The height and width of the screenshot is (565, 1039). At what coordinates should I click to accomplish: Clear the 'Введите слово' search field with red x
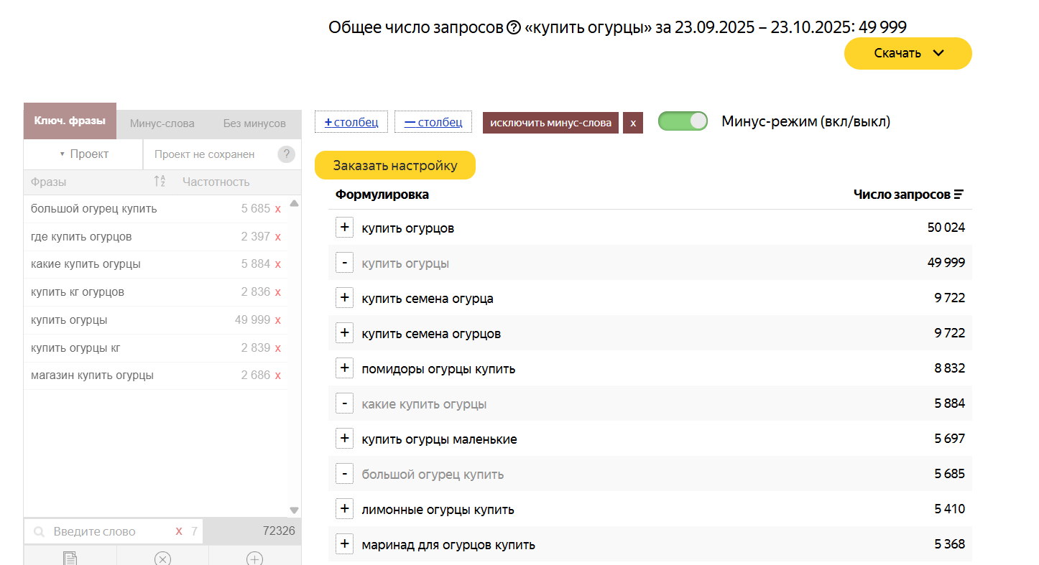click(x=179, y=531)
